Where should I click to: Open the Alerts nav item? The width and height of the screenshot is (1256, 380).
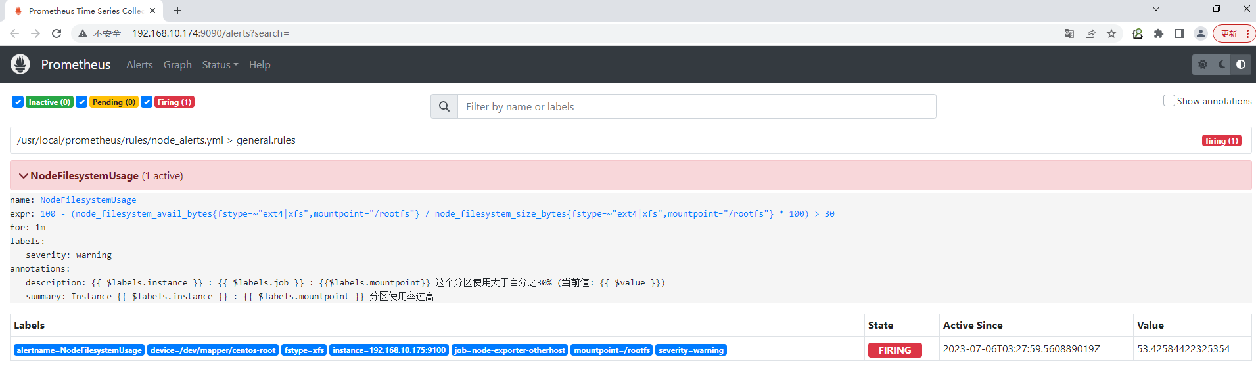139,64
